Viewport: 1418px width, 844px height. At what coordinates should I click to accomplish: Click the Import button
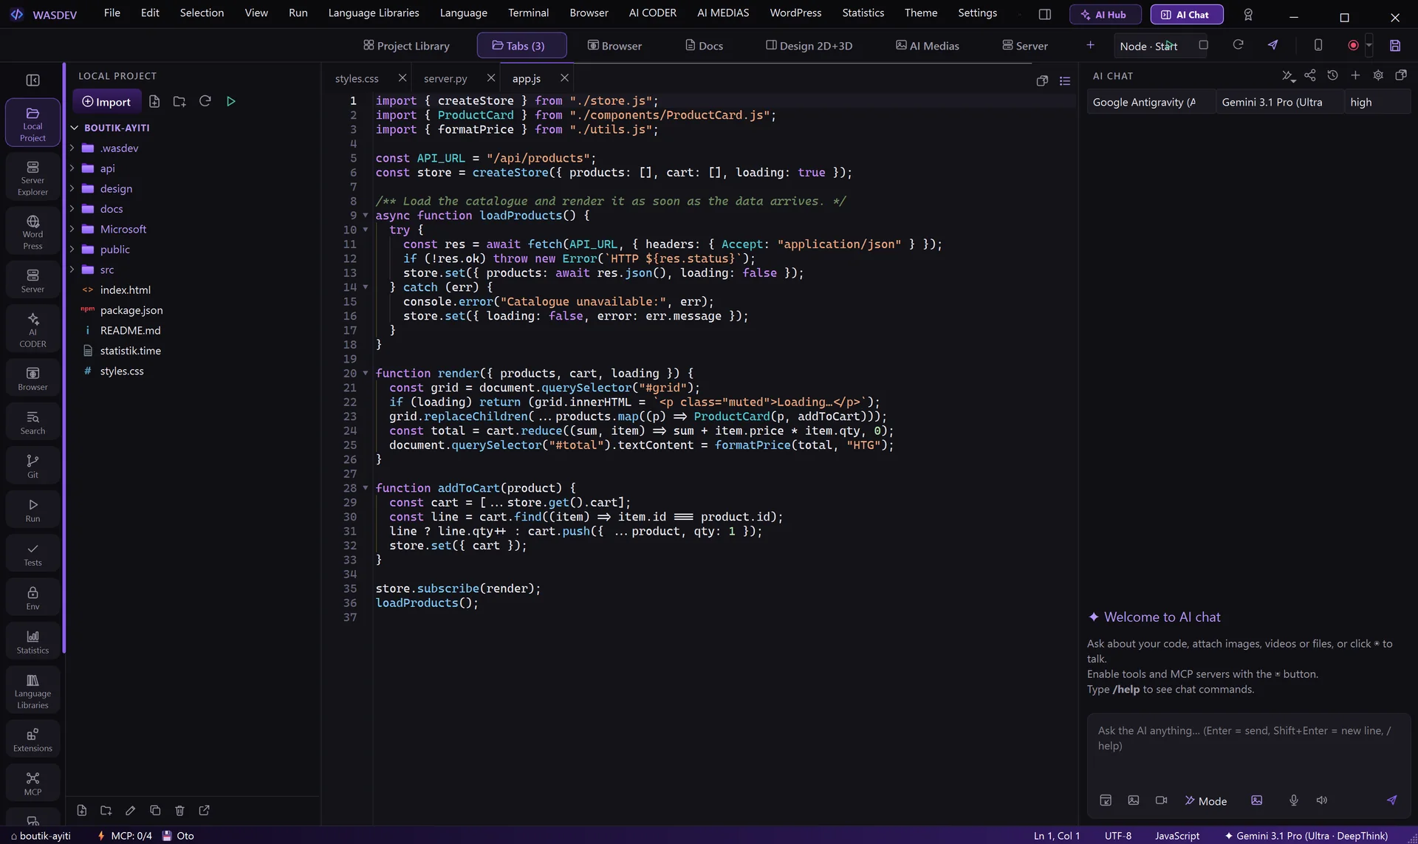106,101
